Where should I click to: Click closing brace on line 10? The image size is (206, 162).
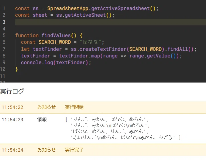point(17,69)
